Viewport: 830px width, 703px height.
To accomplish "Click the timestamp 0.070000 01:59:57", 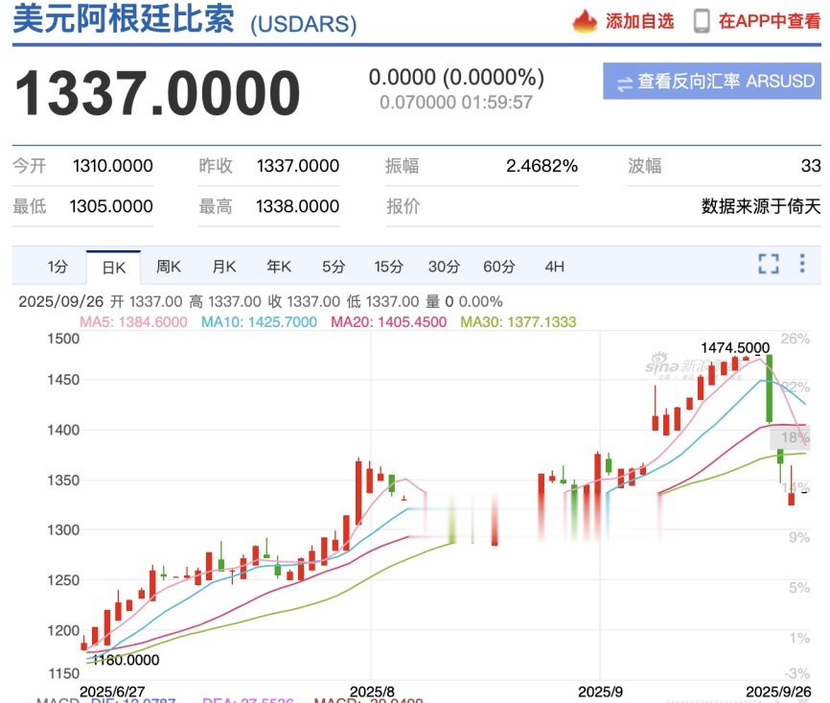I will (x=456, y=103).
